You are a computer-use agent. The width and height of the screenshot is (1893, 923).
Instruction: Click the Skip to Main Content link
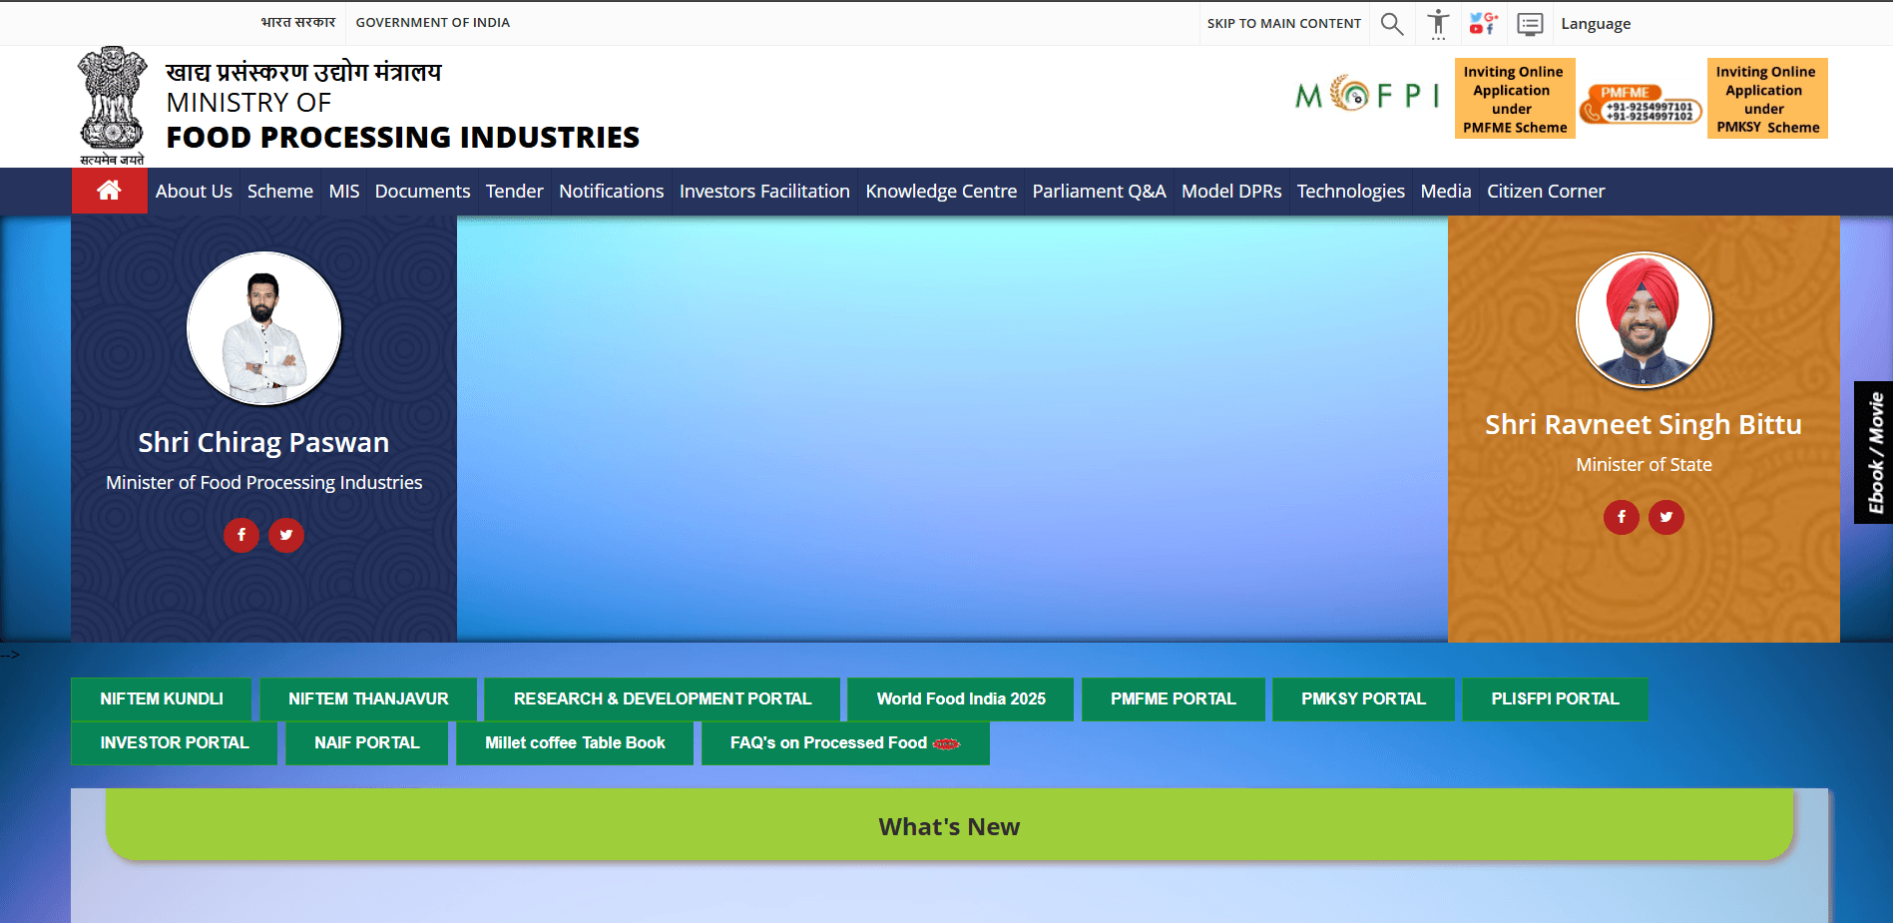click(x=1284, y=23)
